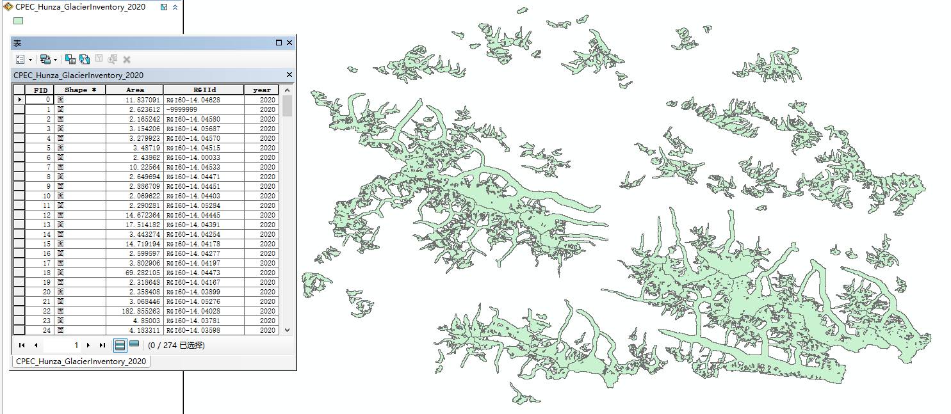Collapse the layer entry with double chevron

tap(175, 7)
